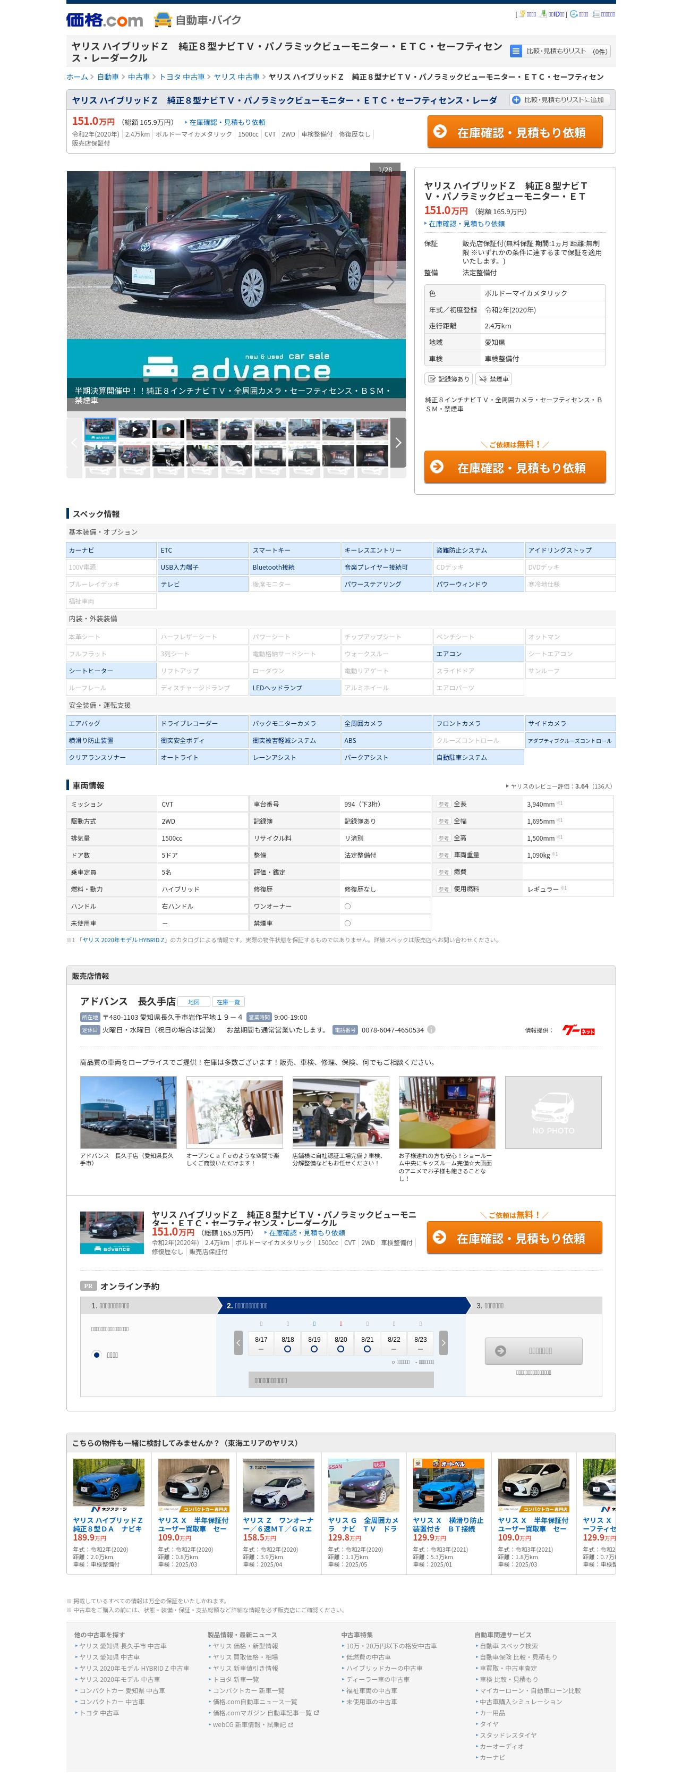
Task: Select 8/20 reservation date circle
Action: pos(340,1349)
